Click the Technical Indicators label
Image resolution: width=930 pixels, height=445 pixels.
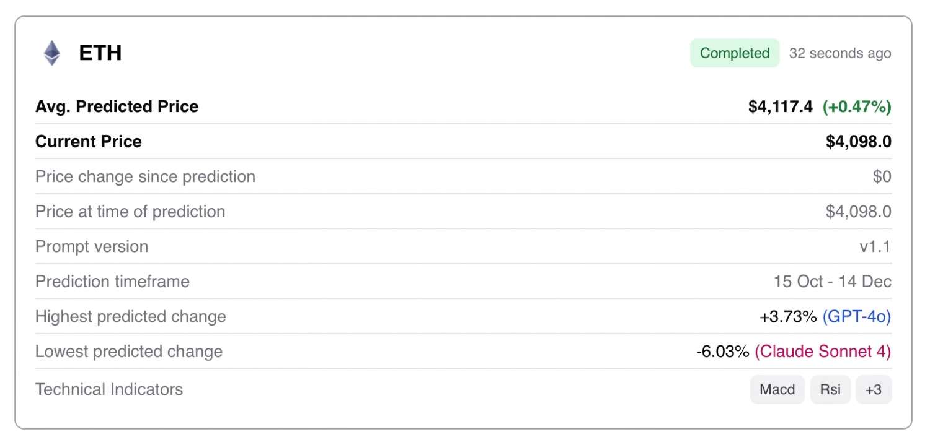tap(109, 389)
